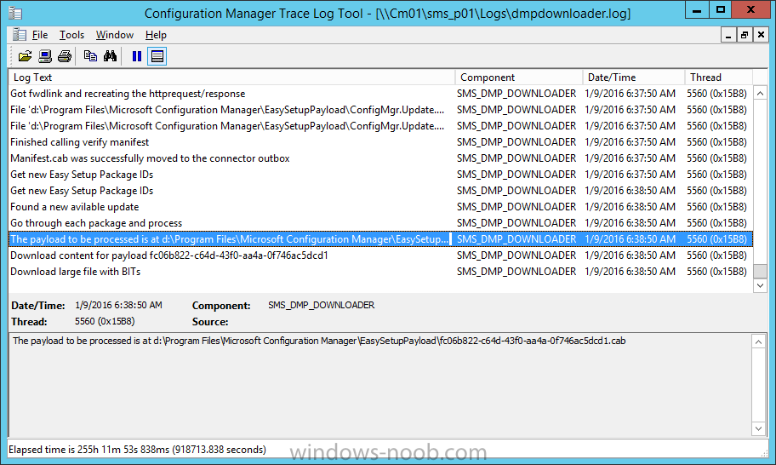Click the 'Elapsed time is 255h 11m' status text
This screenshot has width=776, height=465.
coord(137,450)
